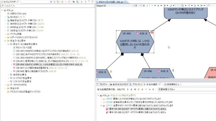Collapse the ESL_ja root tree node
The height and width of the screenshot is (121, 216).
click(2, 10)
